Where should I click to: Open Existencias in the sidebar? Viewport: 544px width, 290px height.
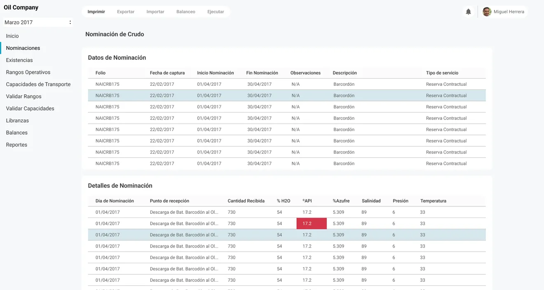click(x=19, y=60)
